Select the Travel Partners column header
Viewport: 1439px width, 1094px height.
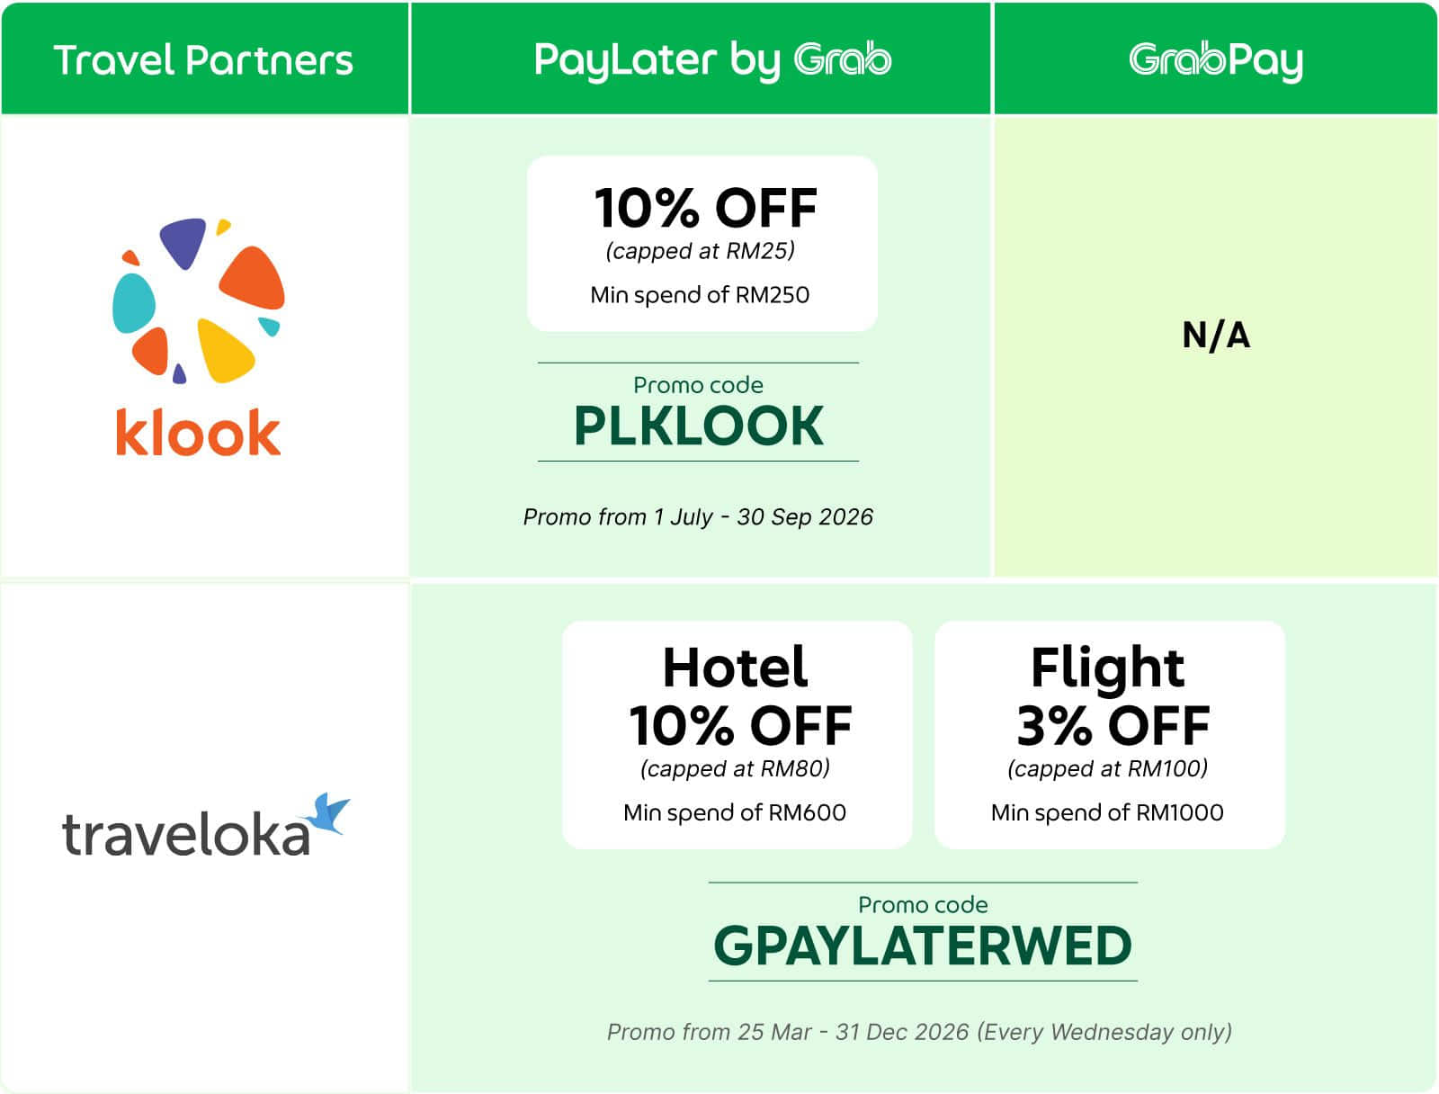[204, 58]
